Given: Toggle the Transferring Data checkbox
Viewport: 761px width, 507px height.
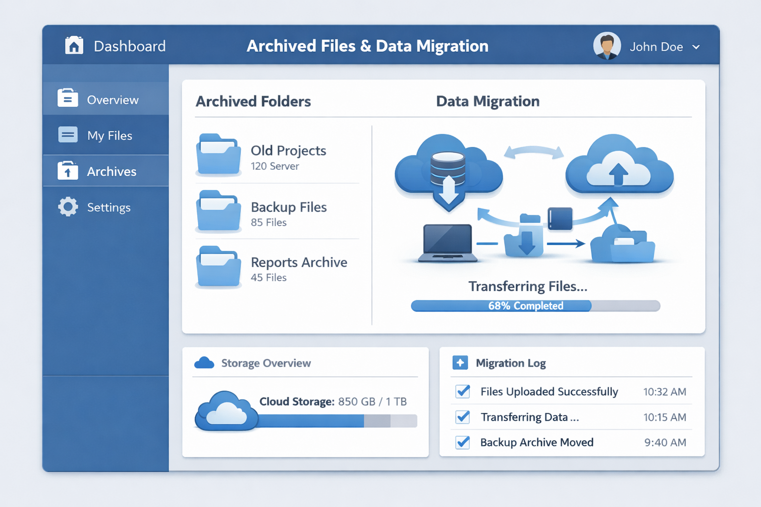Looking at the screenshot, I should (462, 417).
